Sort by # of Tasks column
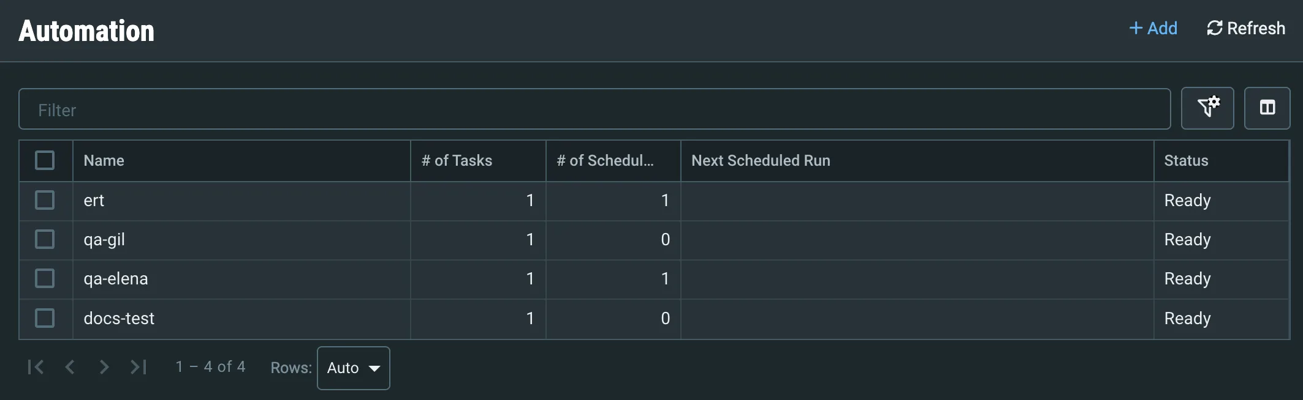Viewport: 1303px width, 400px height. pyautogui.click(x=457, y=160)
